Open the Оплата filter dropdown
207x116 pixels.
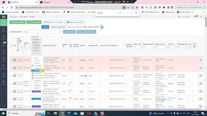(x=137, y=47)
